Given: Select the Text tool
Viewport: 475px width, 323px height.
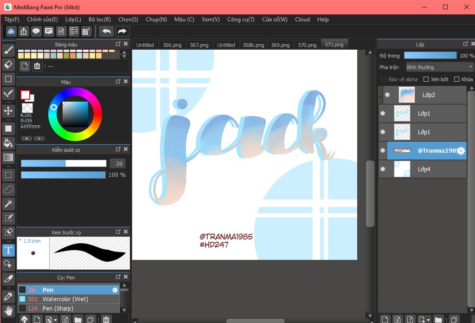Looking at the screenshot, I should coord(8,250).
